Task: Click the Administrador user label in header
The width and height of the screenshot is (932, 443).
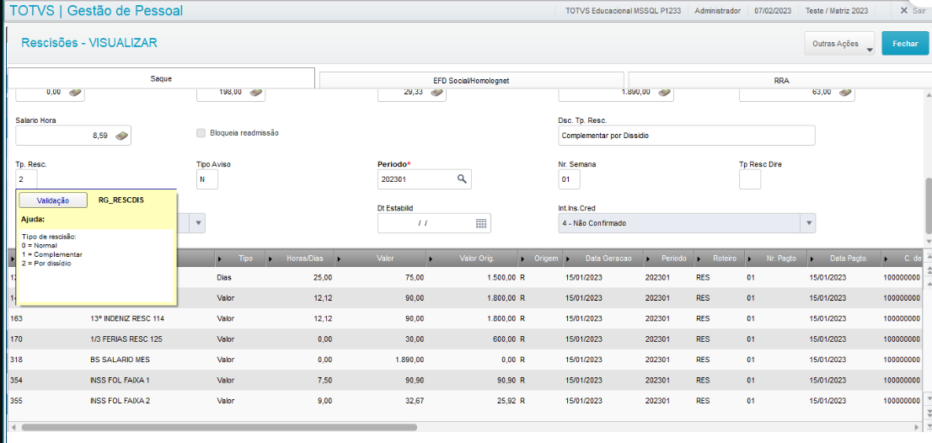Action: 717,11
